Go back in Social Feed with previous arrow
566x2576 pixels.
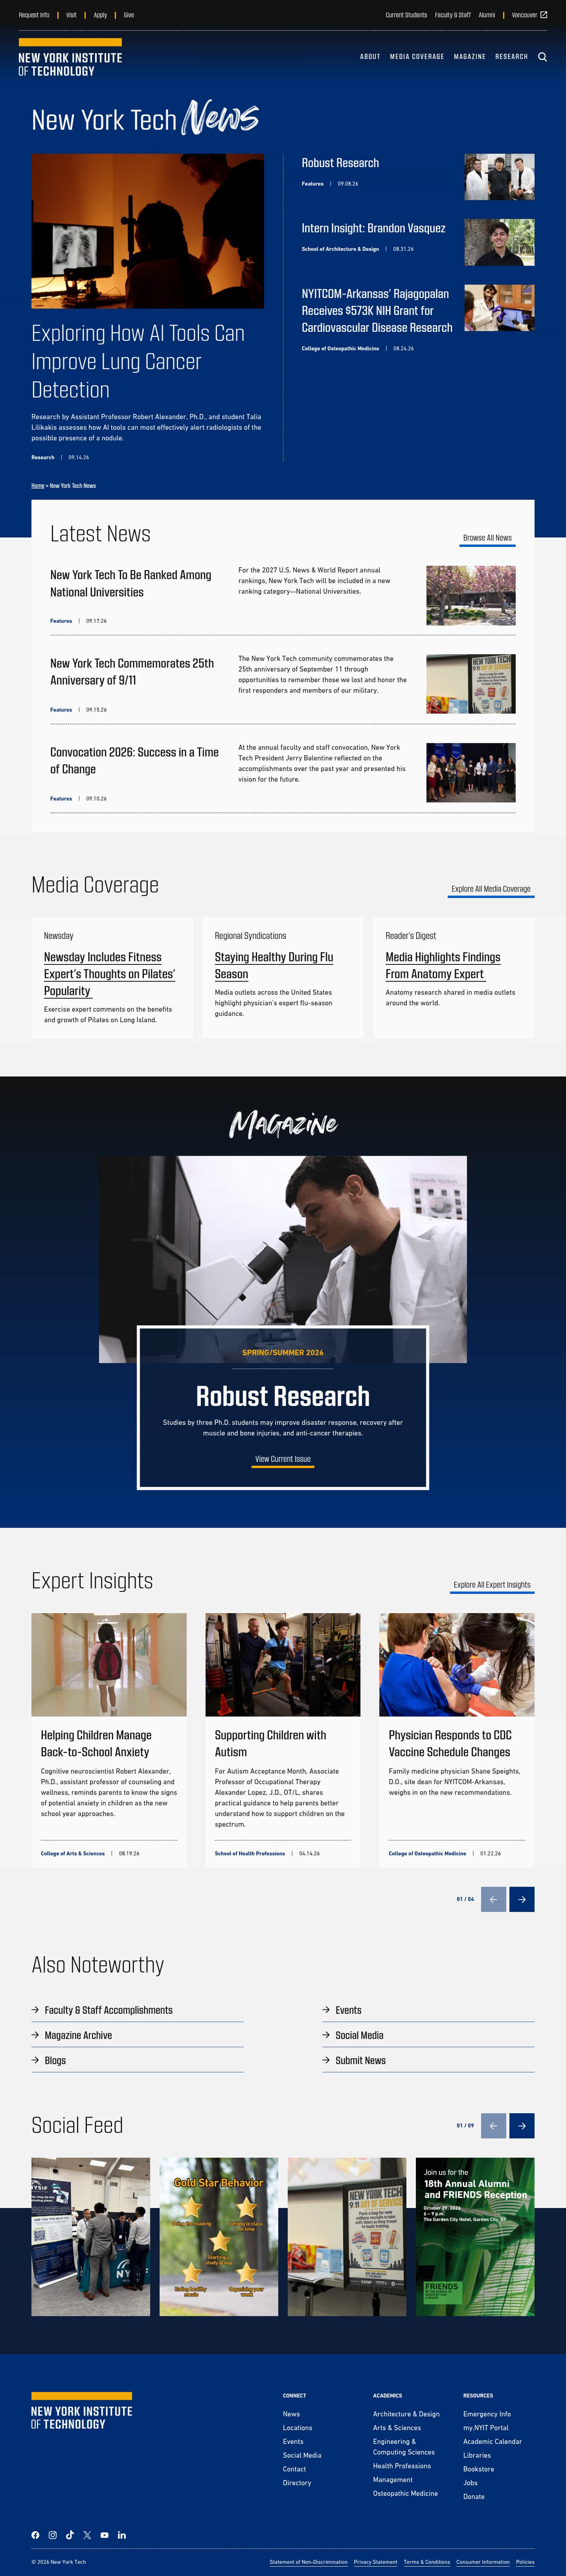pos(493,2125)
